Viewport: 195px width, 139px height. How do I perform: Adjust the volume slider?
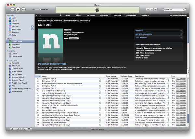(40, 9)
